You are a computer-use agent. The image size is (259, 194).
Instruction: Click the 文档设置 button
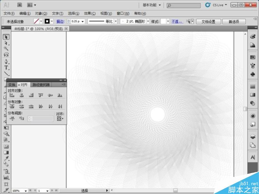[208, 22]
